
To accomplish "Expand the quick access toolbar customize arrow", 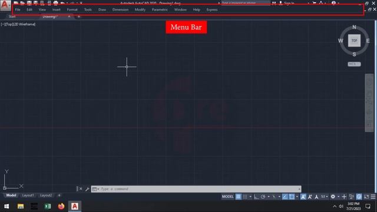I will [x=81, y=3].
